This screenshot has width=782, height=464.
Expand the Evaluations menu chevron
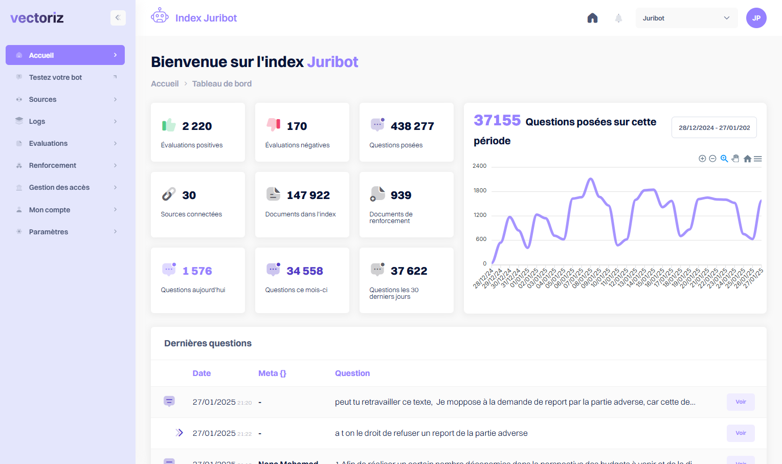click(x=115, y=143)
